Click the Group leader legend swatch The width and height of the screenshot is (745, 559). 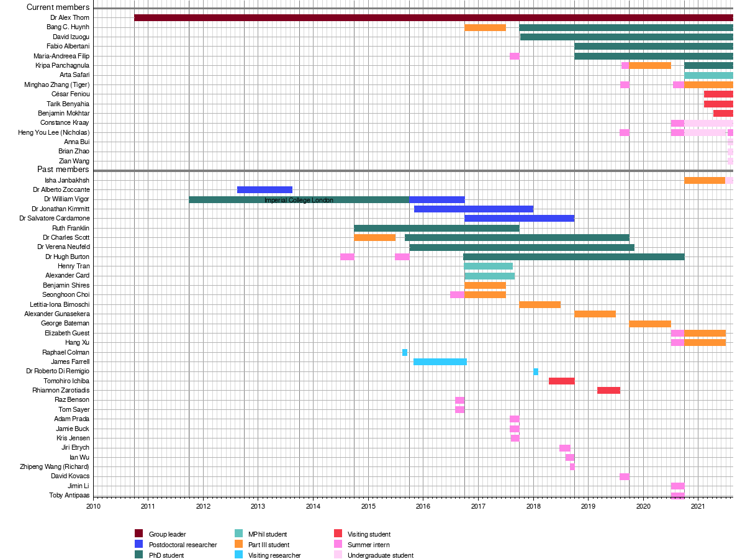139,534
